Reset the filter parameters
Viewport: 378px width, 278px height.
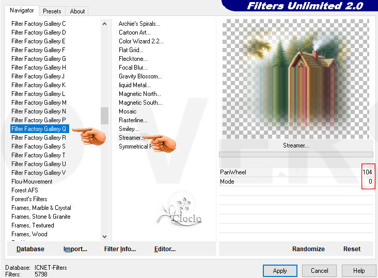coord(352,249)
